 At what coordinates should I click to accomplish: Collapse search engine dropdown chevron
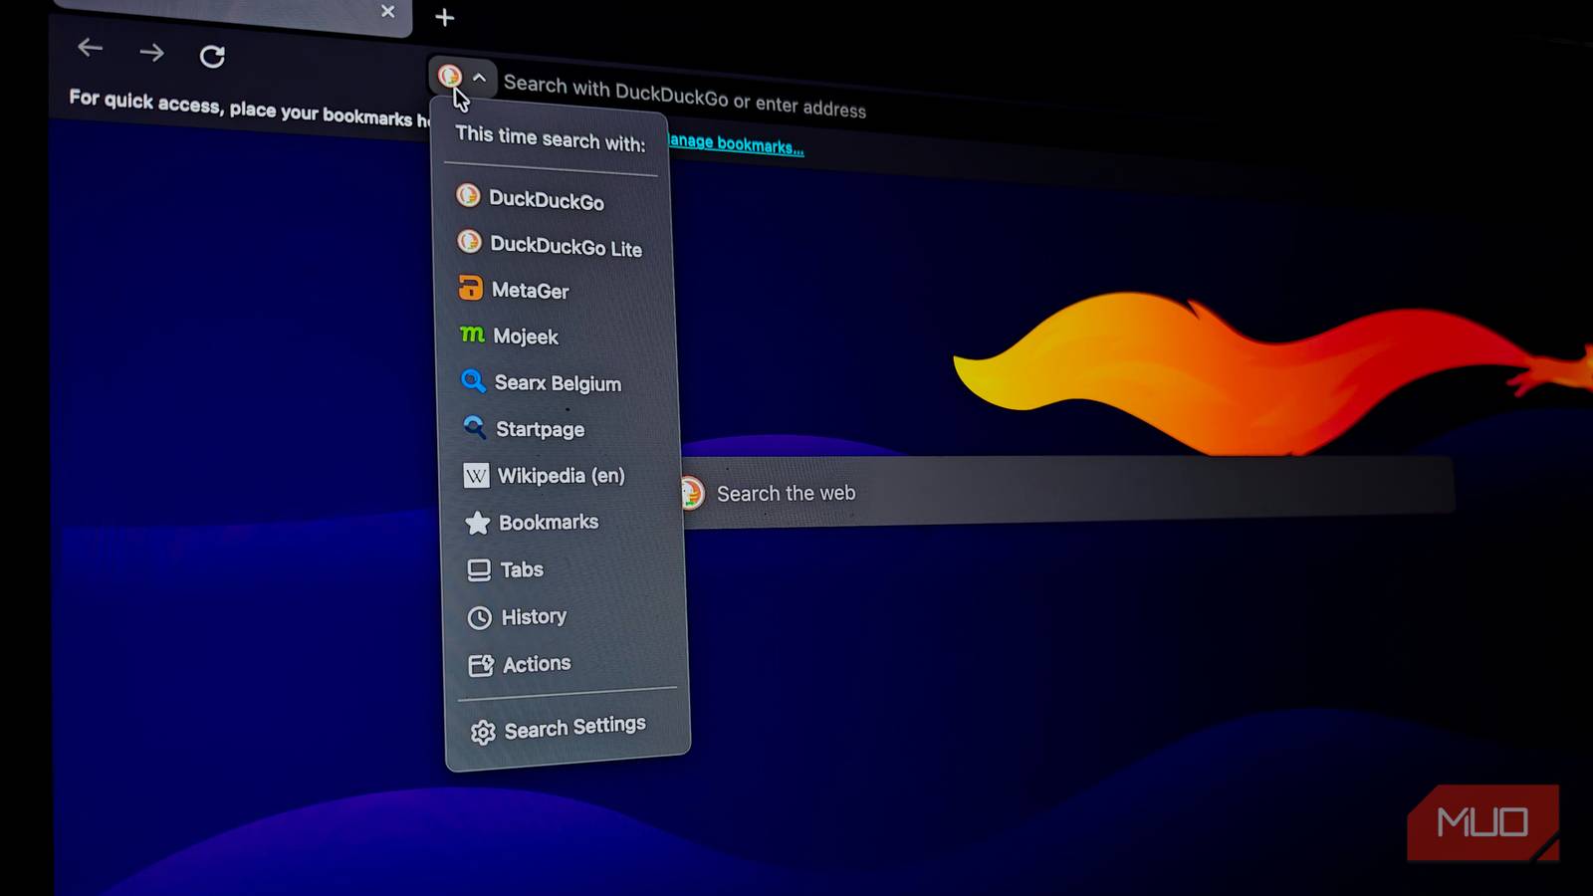coord(479,77)
